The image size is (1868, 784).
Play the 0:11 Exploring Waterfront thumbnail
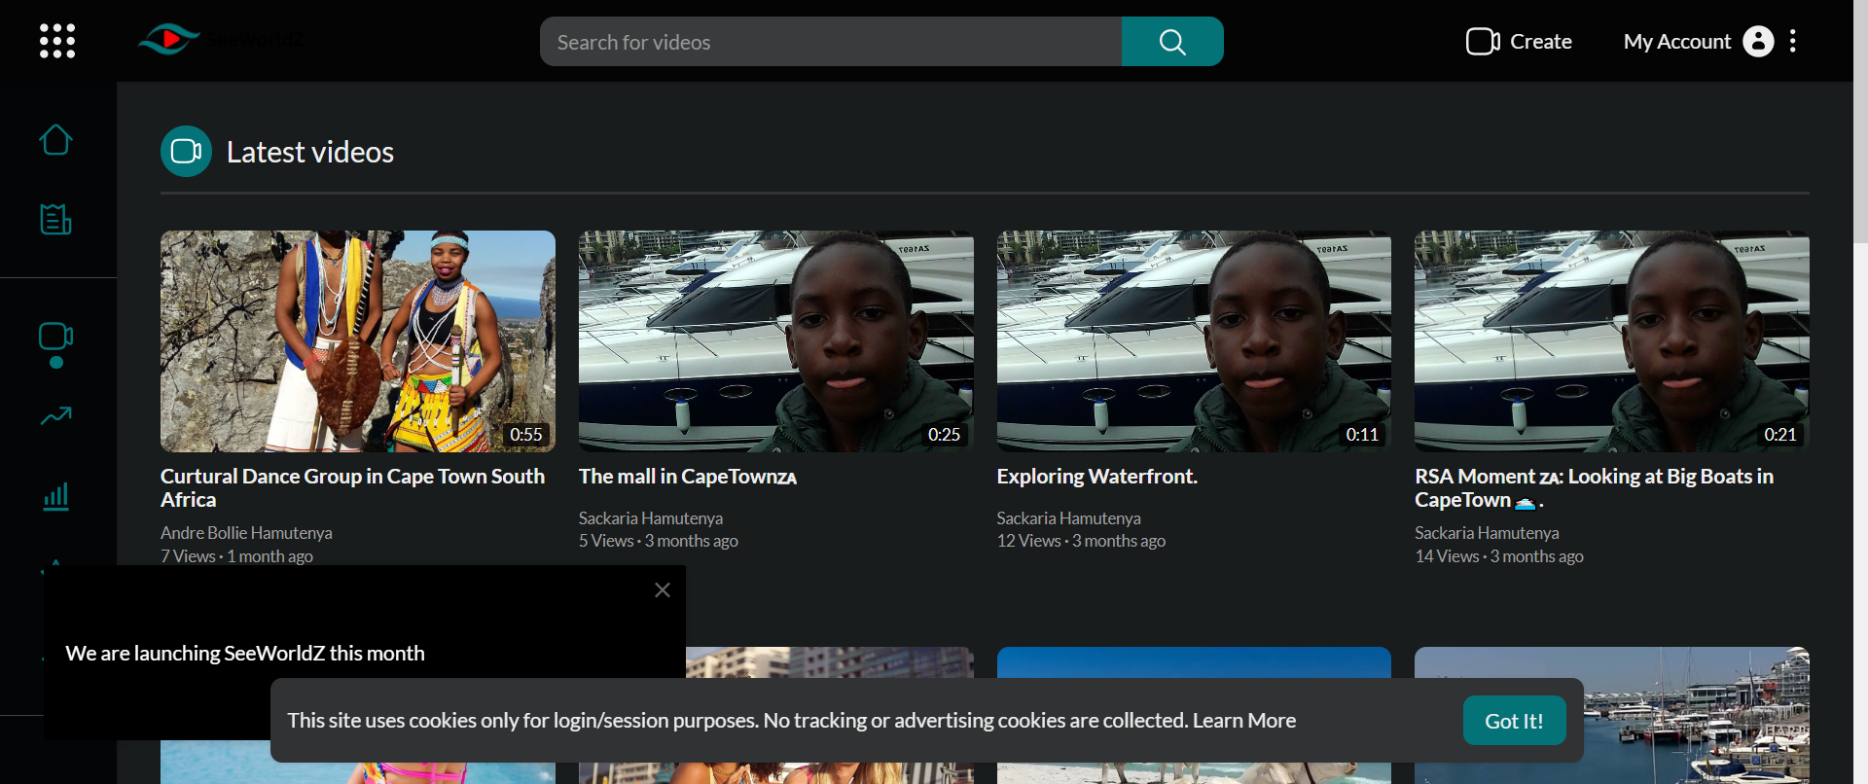1194,341
